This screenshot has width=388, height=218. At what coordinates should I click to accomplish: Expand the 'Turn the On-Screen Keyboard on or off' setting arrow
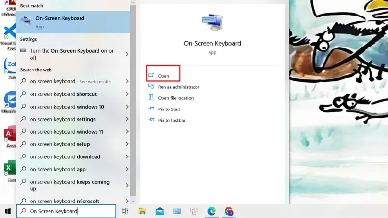(127, 54)
